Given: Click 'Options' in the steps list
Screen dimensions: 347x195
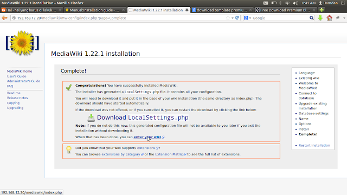Looking at the screenshot, I should (x=305, y=124).
